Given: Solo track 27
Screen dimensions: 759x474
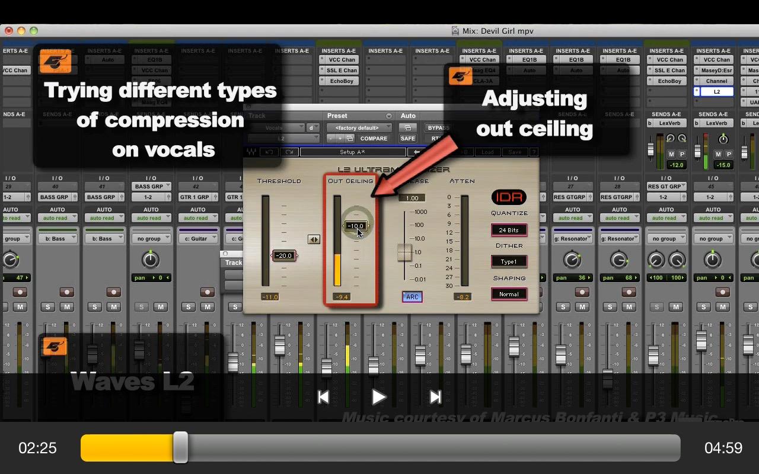Looking at the screenshot, I should [563, 307].
